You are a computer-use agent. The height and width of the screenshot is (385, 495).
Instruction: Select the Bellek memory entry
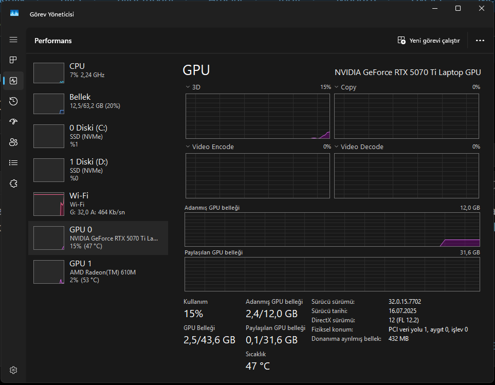point(98,103)
